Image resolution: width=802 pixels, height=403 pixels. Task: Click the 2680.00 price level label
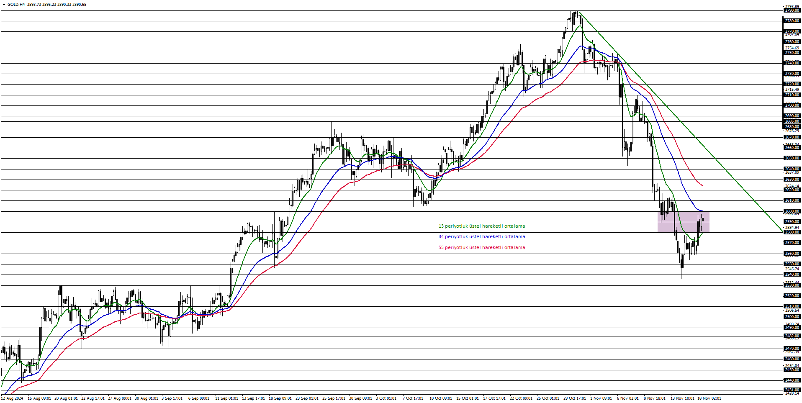792,127
